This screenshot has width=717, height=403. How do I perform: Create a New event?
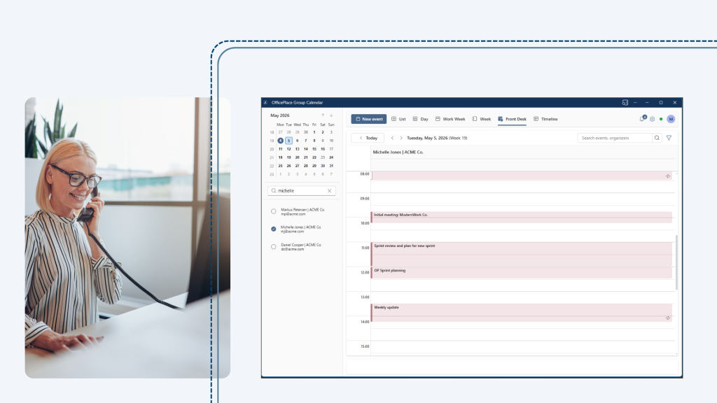(x=368, y=119)
